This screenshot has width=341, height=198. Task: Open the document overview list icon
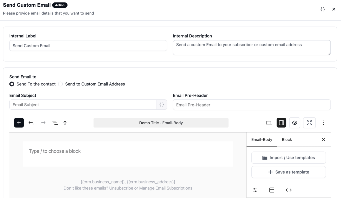tap(55, 123)
